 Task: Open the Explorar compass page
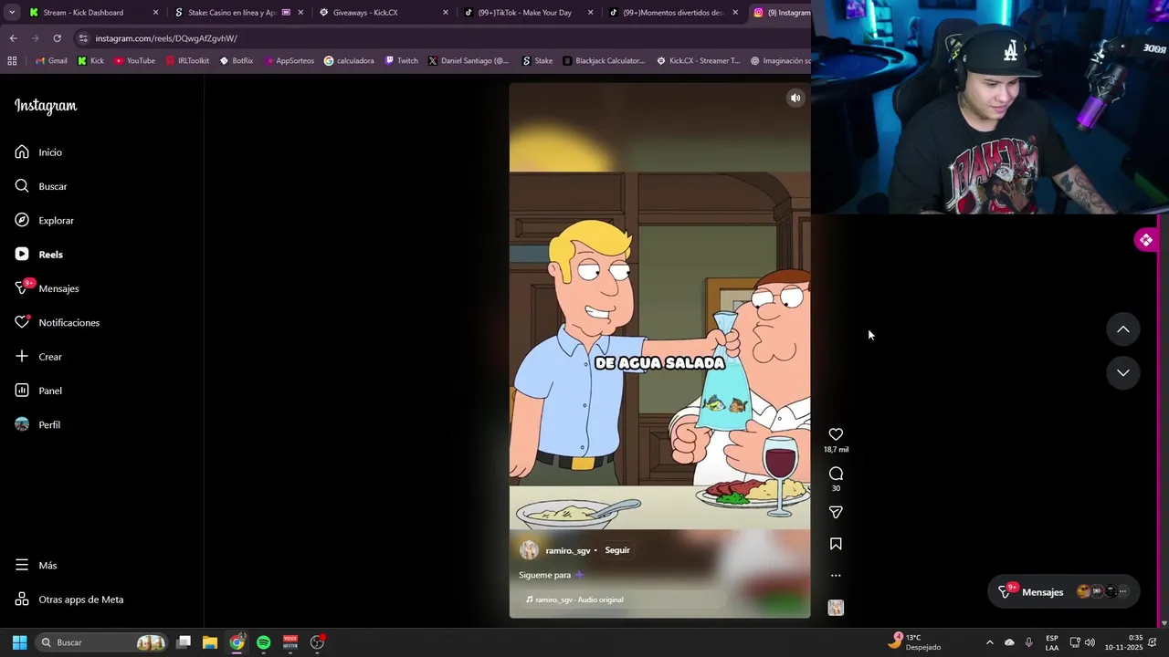coord(44,220)
